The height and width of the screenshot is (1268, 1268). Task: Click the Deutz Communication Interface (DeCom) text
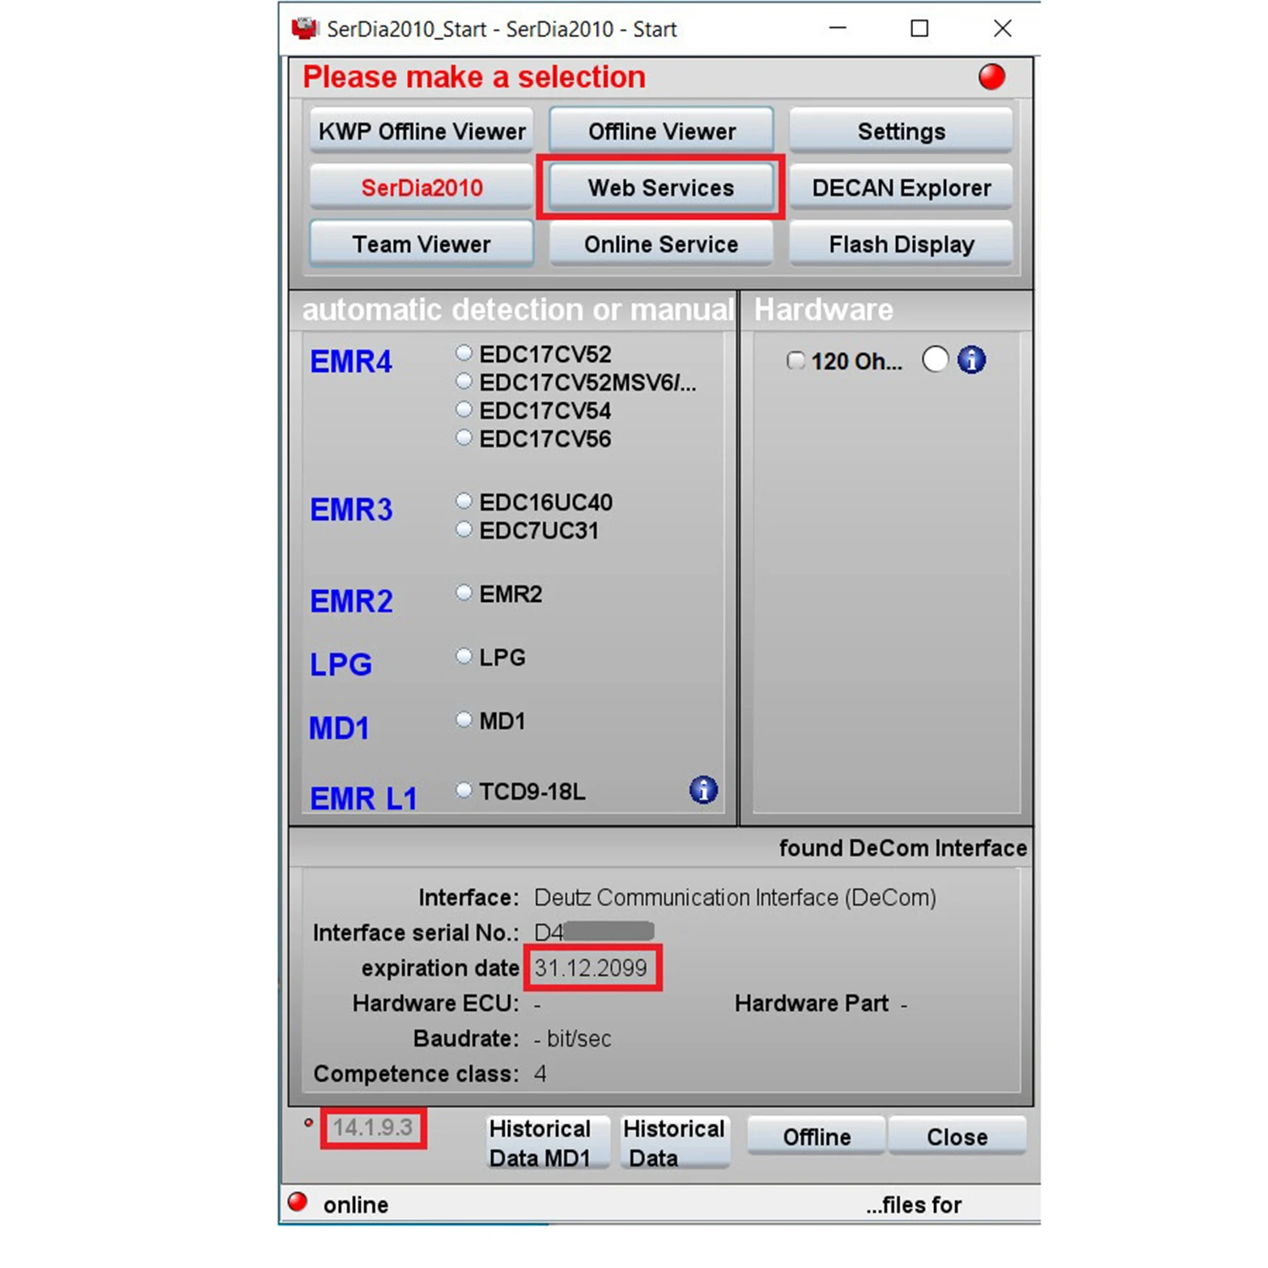pos(735,898)
